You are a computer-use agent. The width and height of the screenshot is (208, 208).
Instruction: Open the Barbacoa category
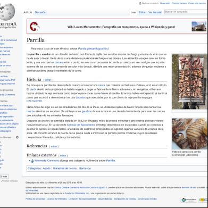click(85, 168)
